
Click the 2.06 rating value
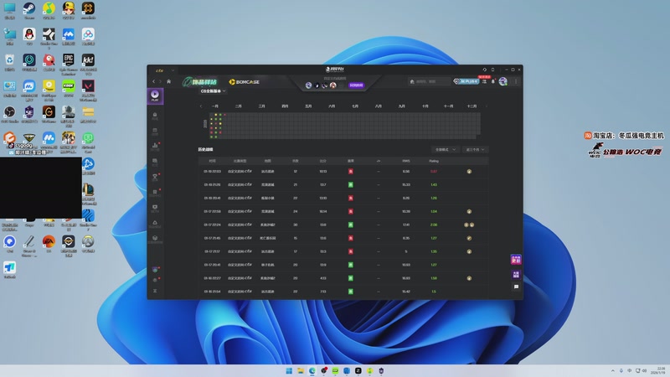(434, 225)
